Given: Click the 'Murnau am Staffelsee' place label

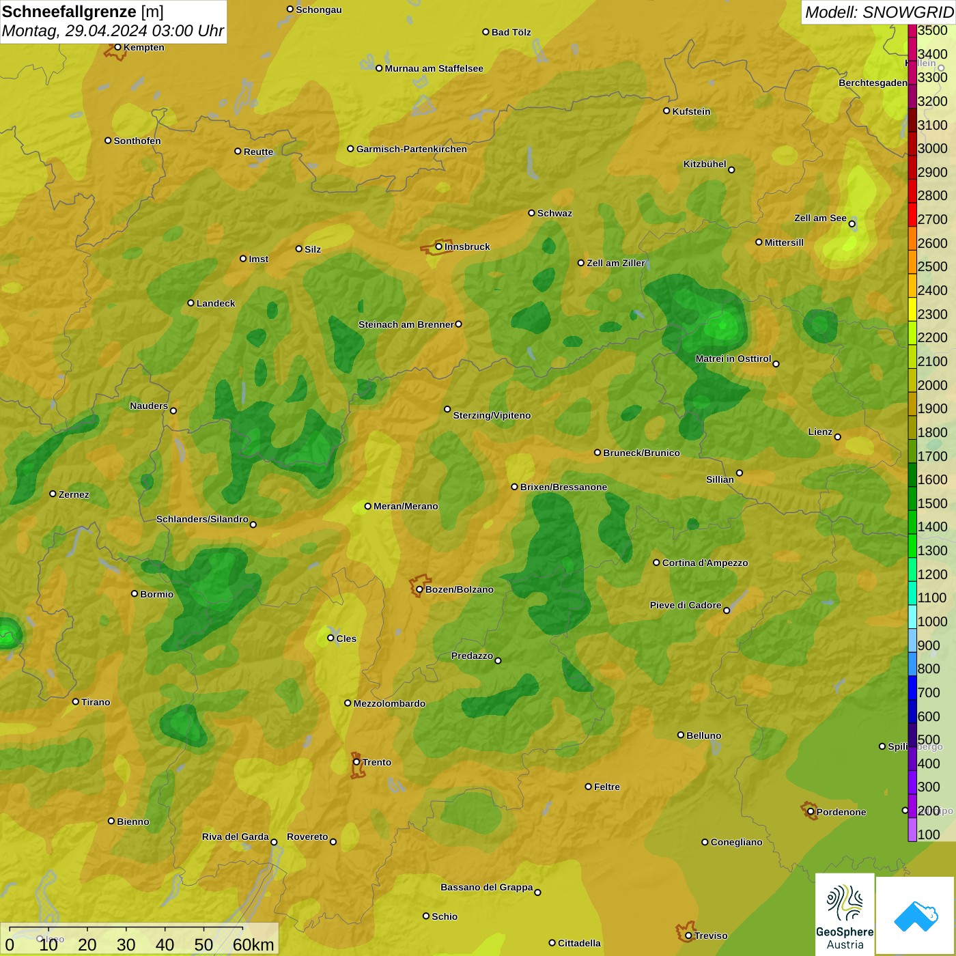Looking at the screenshot, I should 434,68.
